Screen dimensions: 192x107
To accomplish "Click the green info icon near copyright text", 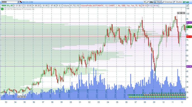I will pos(2,9).
